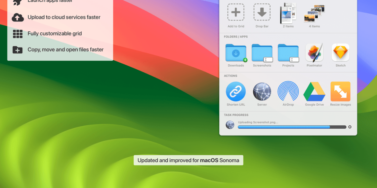The width and height of the screenshot is (377, 188).
Task: Choose the Server upload action
Action: (x=262, y=92)
